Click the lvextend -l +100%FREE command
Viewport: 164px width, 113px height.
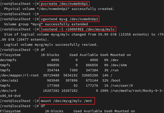(x=78, y=29)
